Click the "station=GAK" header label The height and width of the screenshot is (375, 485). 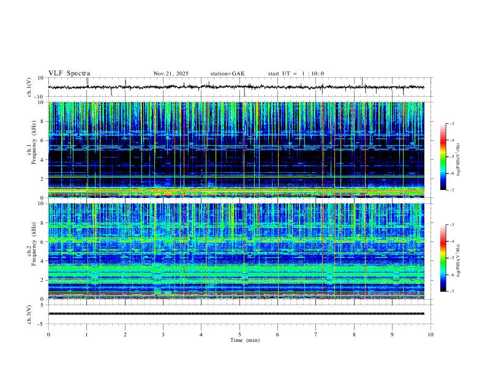[x=227, y=74]
